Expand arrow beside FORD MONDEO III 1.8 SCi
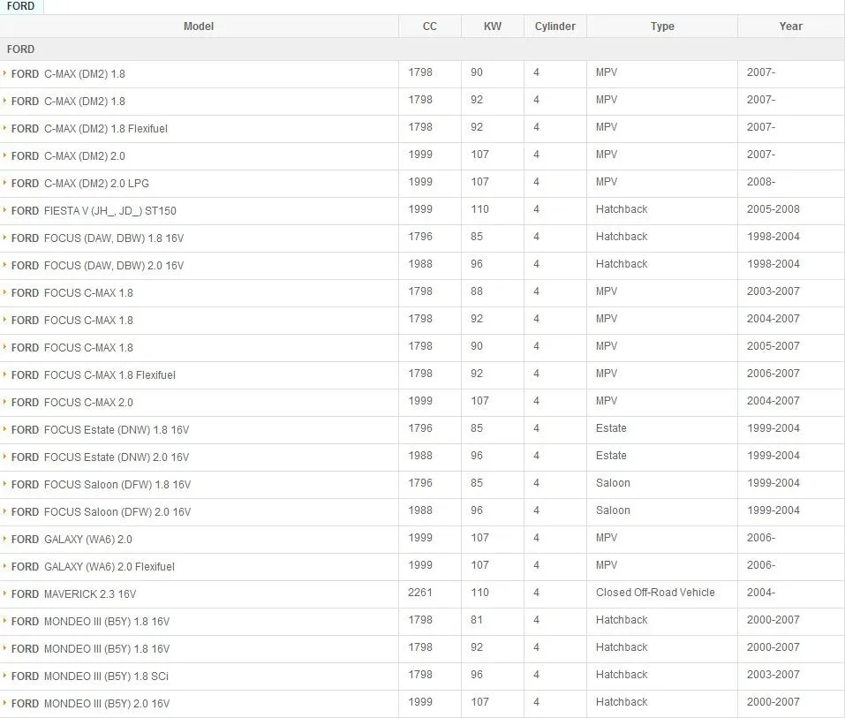The height and width of the screenshot is (718, 845). pyautogui.click(x=4, y=676)
